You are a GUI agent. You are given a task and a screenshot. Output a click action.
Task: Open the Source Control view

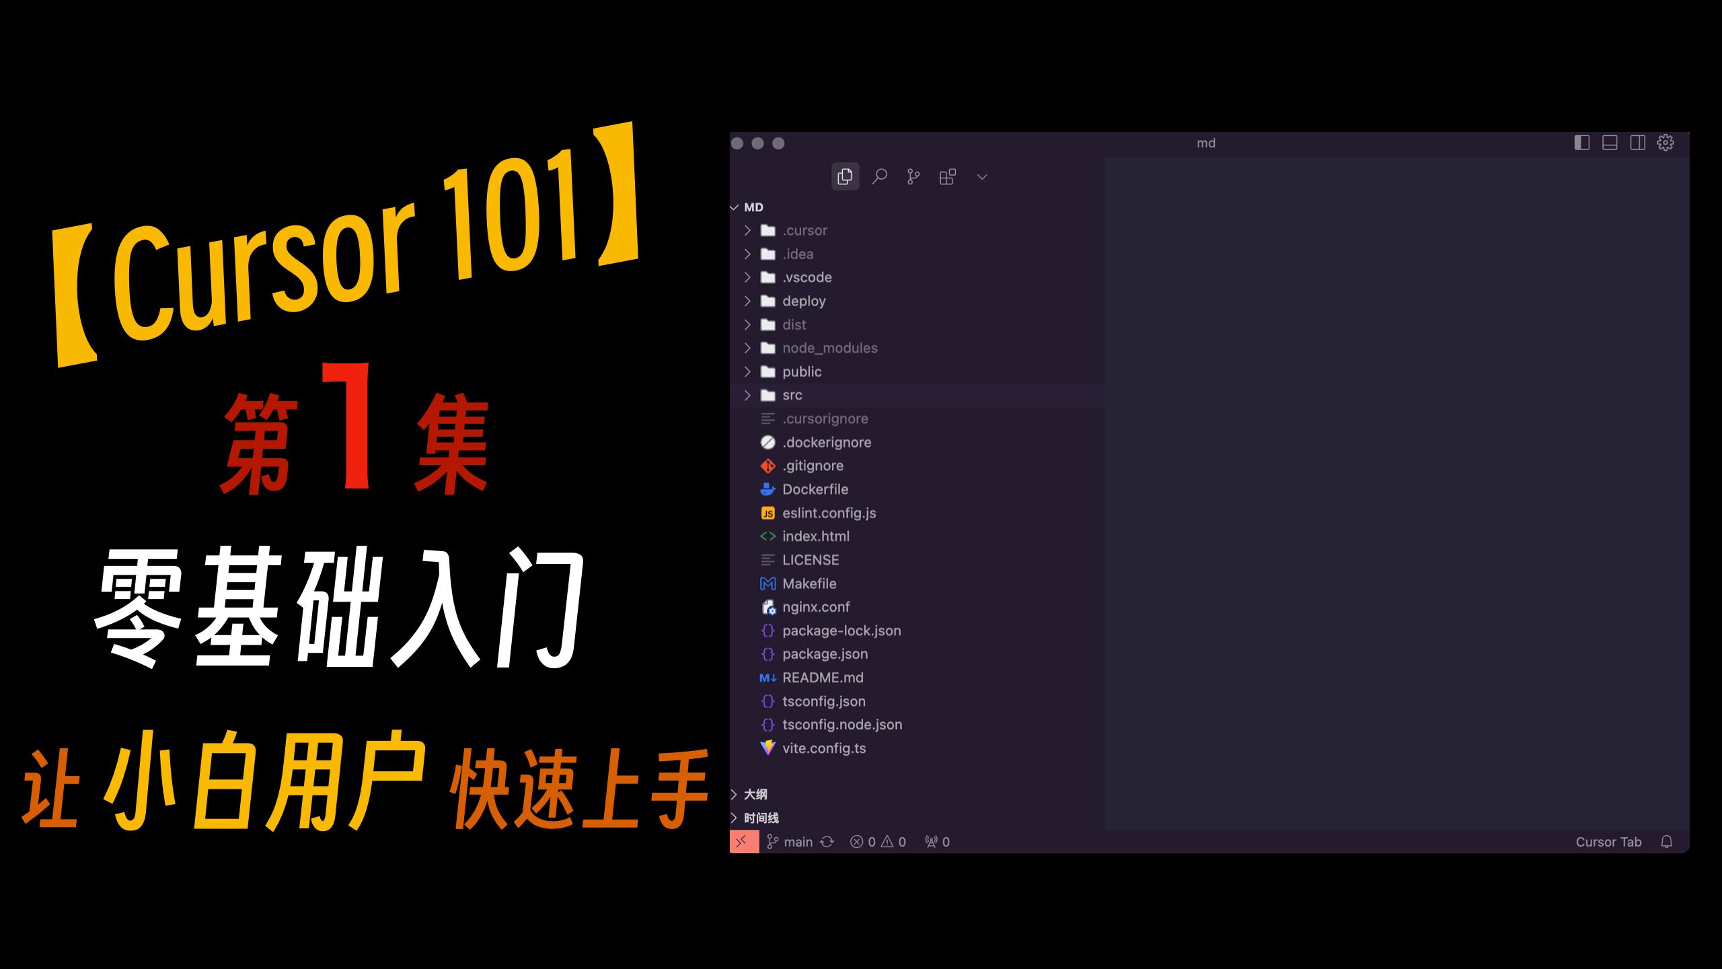pyautogui.click(x=913, y=176)
